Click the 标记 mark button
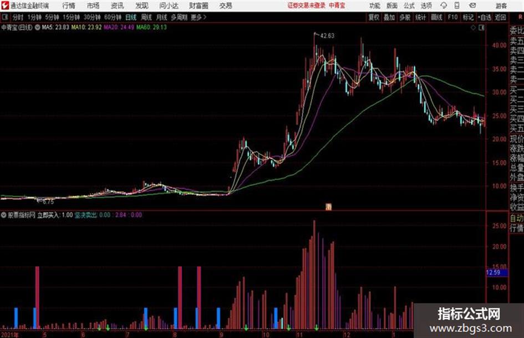This screenshot has width=524, height=338. (x=468, y=17)
